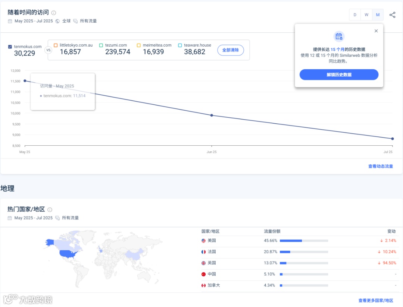The image size is (403, 307).
Task: Click the 变动 column header
Action: tap(391, 231)
